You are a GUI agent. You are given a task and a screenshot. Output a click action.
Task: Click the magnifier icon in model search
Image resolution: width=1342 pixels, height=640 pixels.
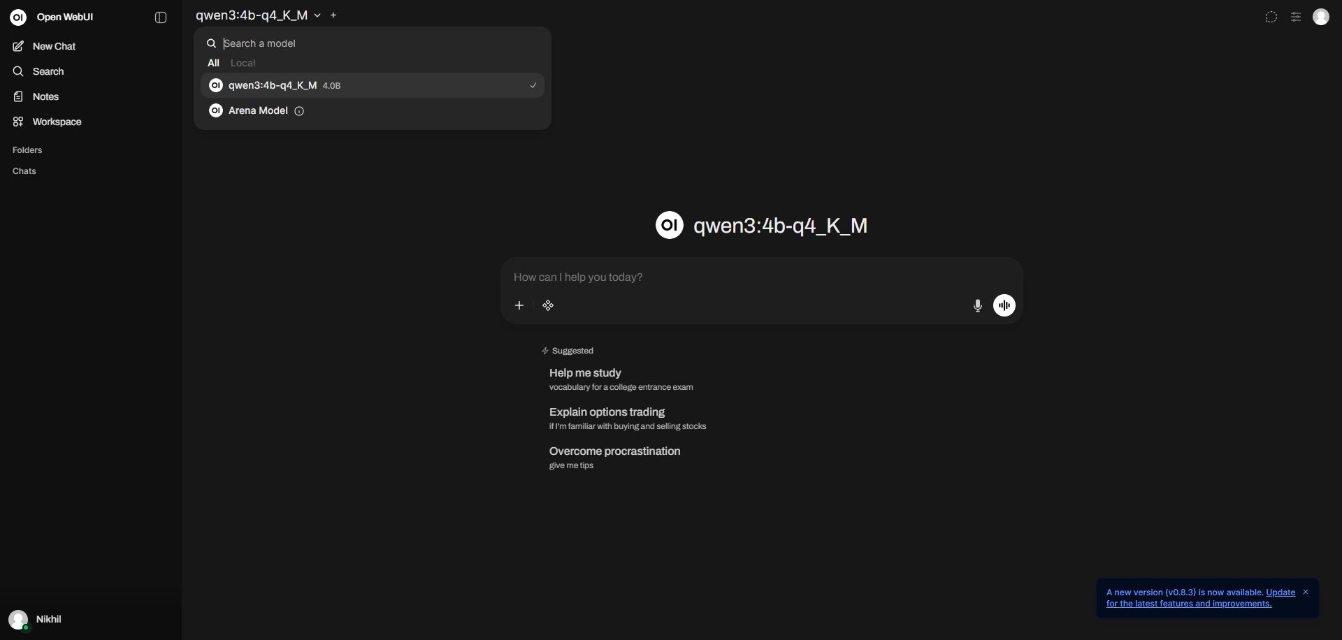click(x=211, y=43)
